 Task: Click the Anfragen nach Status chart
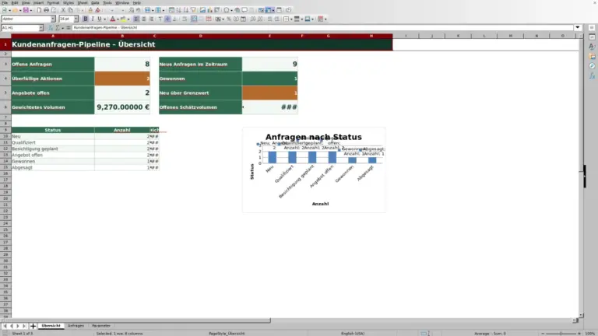pos(314,170)
